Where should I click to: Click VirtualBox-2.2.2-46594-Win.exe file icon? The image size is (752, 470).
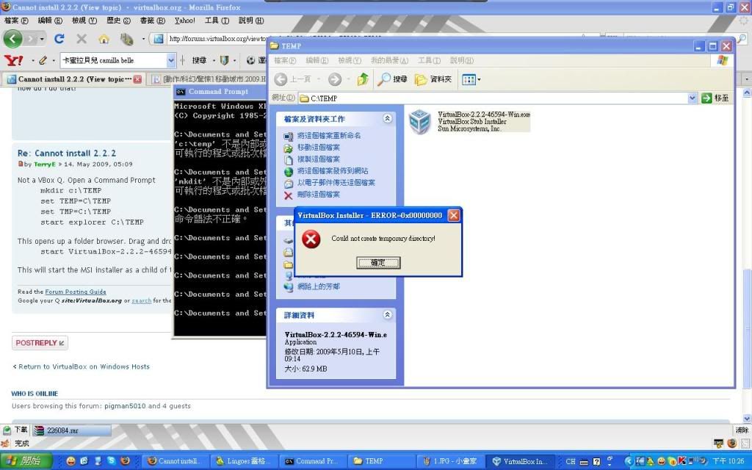pyautogui.click(x=420, y=122)
